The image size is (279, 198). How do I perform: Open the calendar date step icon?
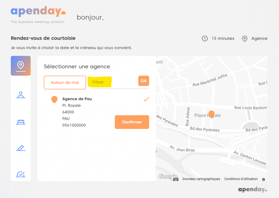coord(21,122)
